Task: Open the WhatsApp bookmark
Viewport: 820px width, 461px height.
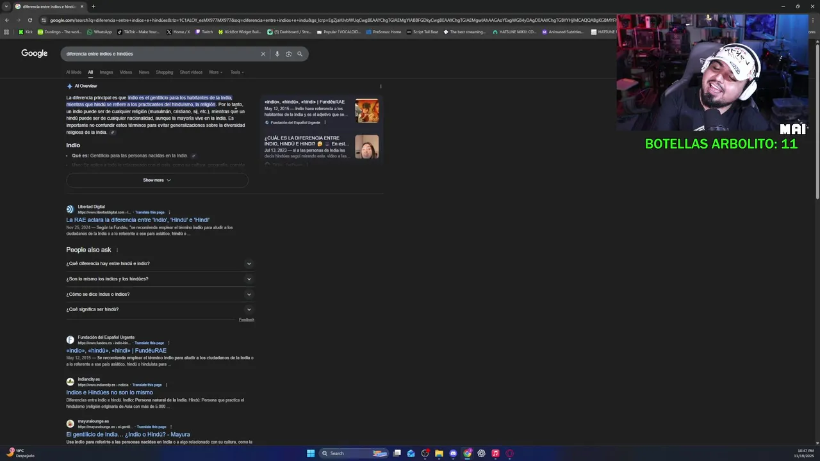Action: pyautogui.click(x=99, y=31)
